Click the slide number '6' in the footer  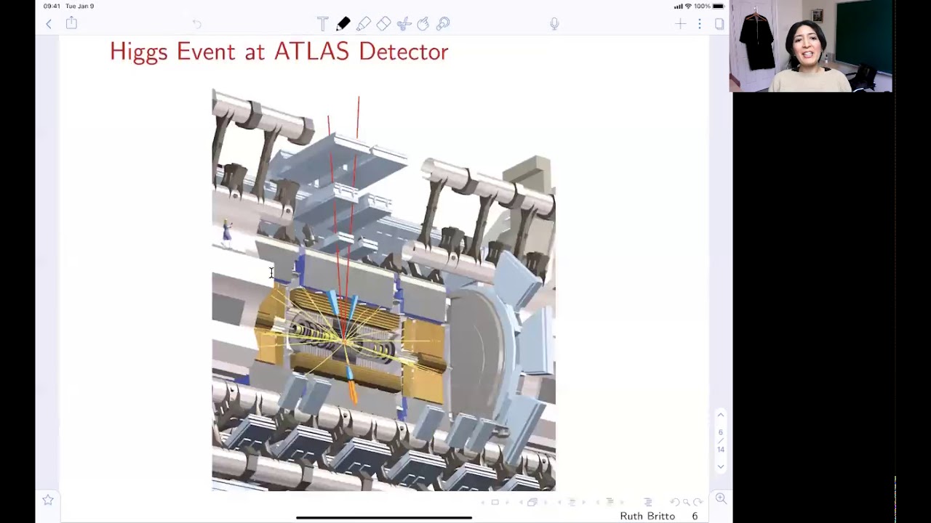click(x=695, y=516)
